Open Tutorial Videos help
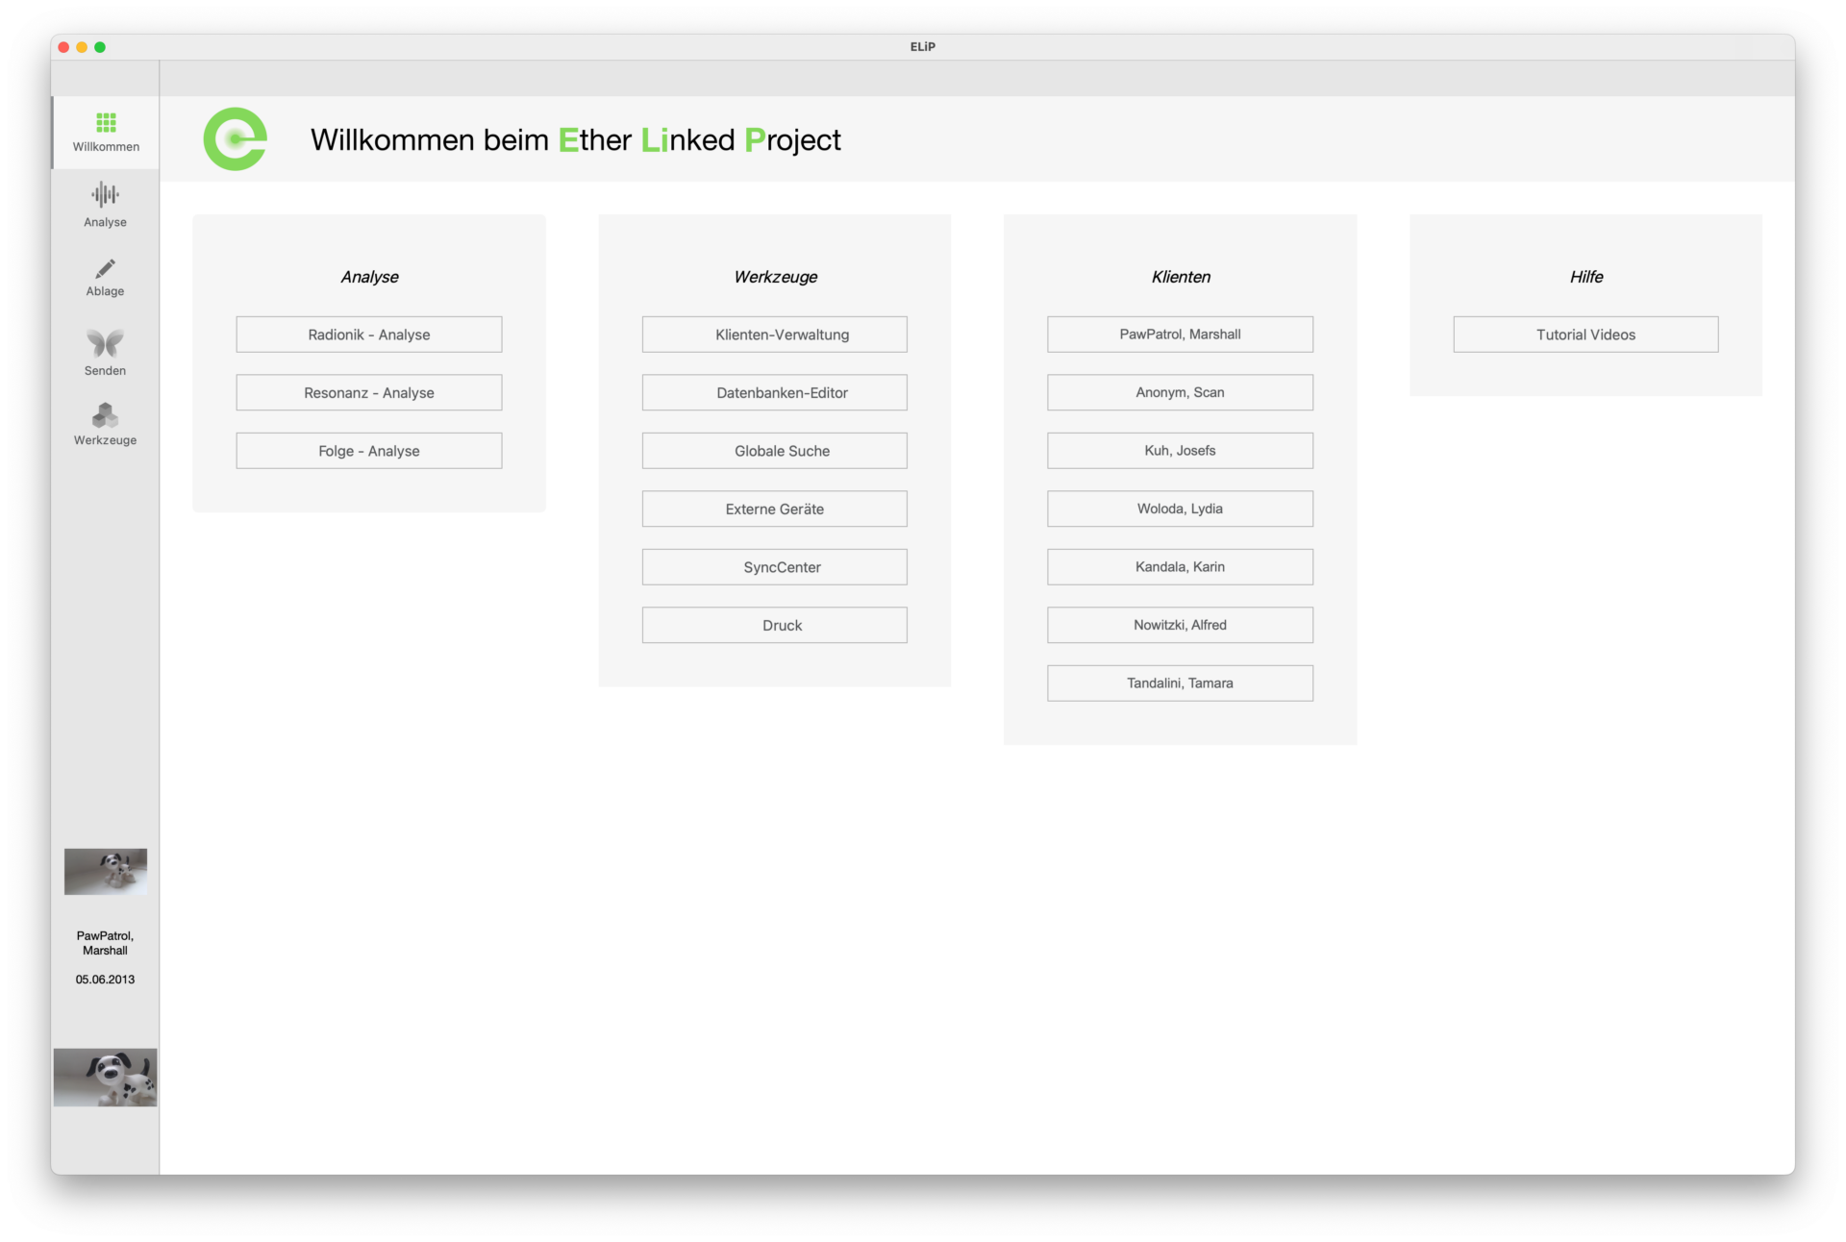Viewport: 1846px width, 1242px height. pos(1585,335)
